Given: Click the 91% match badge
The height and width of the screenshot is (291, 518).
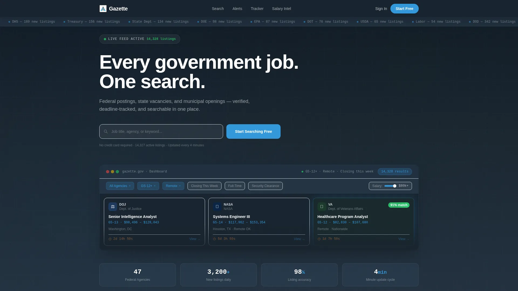Looking at the screenshot, I should 399,205.
